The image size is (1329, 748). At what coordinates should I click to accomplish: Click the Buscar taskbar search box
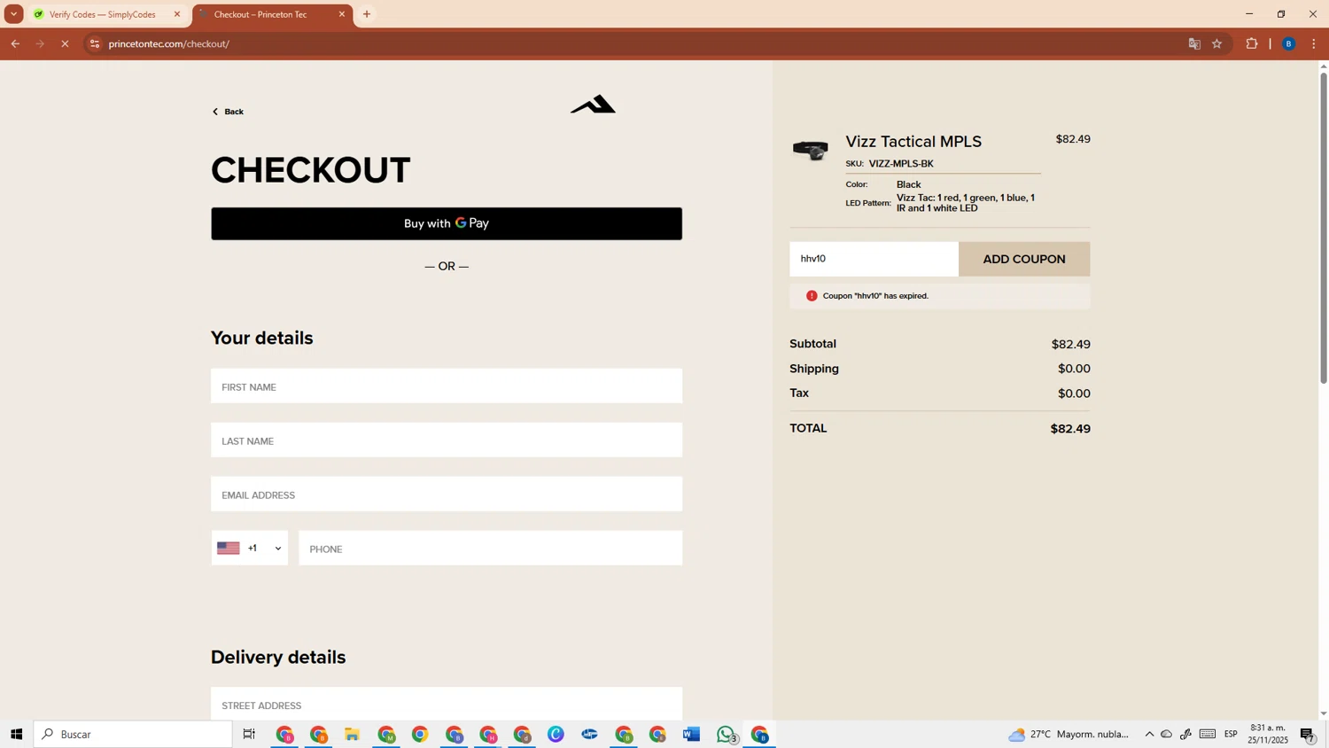coord(133,734)
